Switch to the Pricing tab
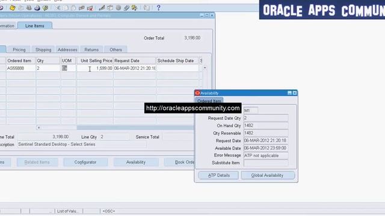Image resolution: width=385 pixels, height=216 pixels. pos(19,50)
